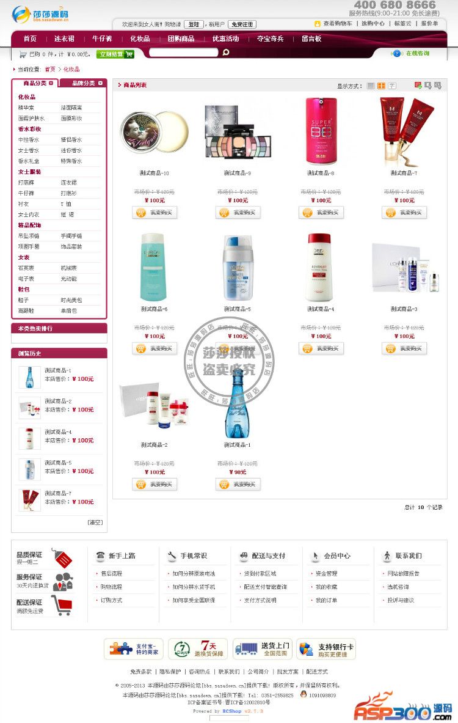Click the last gray sort icon in list header
The image size is (458, 723).
pos(438,86)
